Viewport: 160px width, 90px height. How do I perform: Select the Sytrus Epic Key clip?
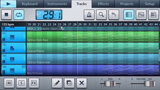click(93, 36)
